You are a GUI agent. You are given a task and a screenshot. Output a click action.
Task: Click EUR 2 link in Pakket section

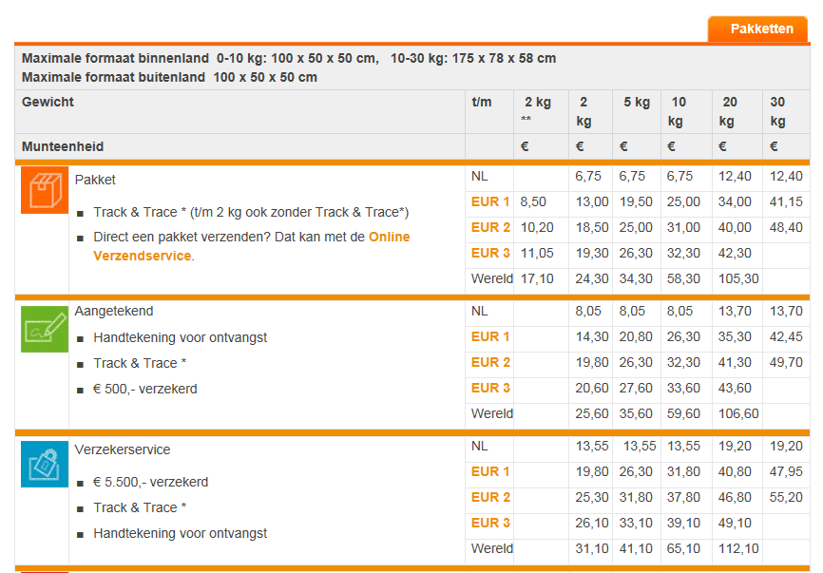pos(490,228)
